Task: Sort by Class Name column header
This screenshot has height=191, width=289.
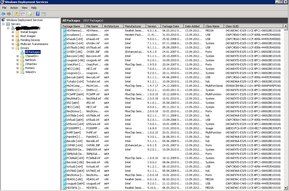Action: tap(214, 26)
